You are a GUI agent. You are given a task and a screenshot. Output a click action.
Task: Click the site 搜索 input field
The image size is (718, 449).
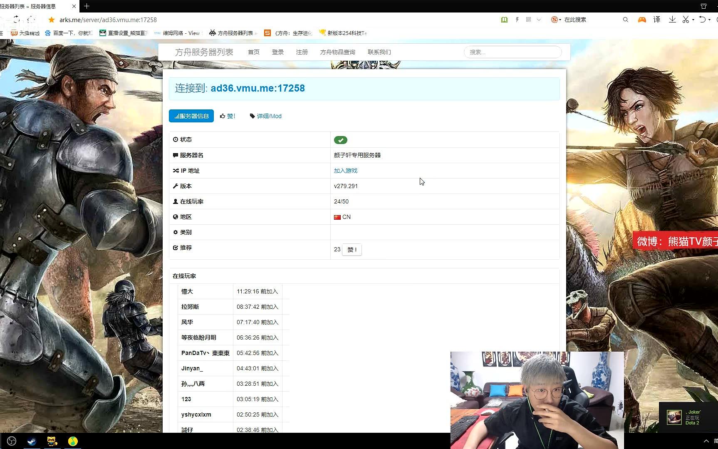coord(513,52)
